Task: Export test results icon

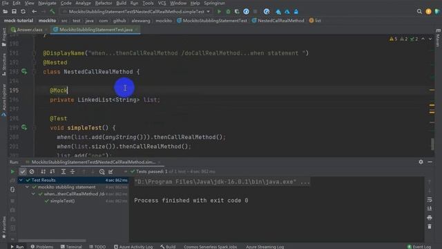Action: coord(110,172)
